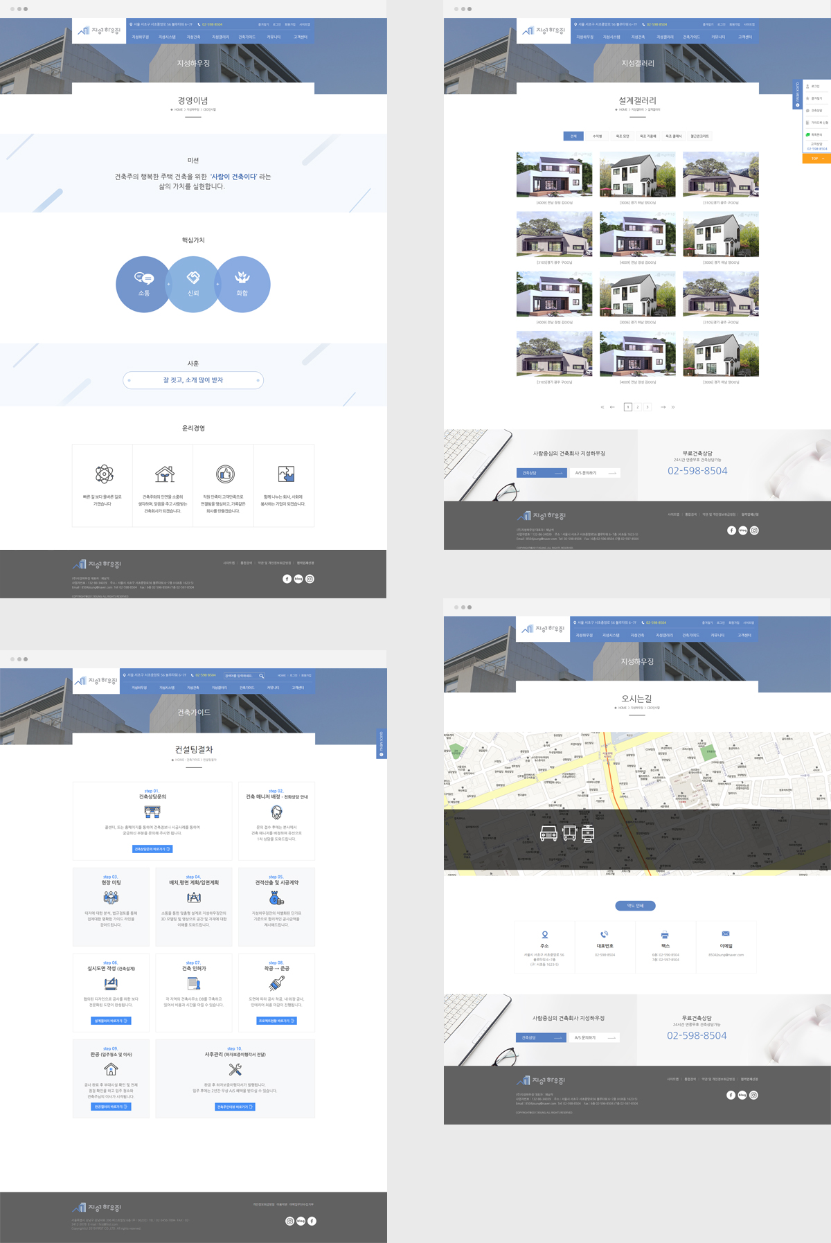The image size is (831, 1243).
Task: Click the location pin icon above 주소
Action: tap(544, 934)
